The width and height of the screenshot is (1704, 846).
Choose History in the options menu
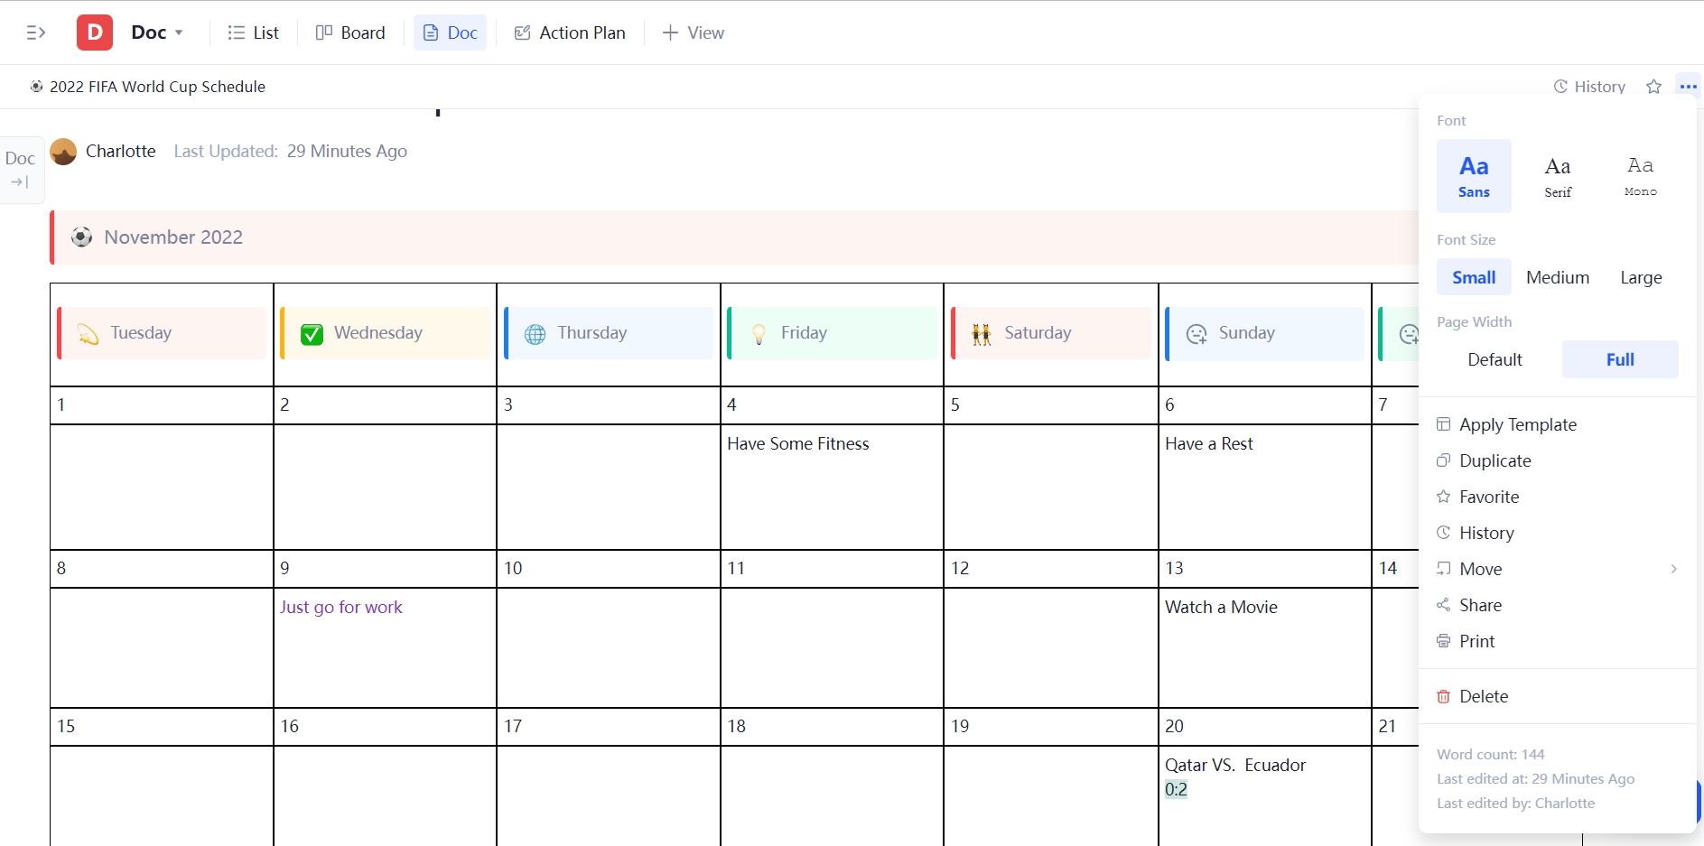[x=1558, y=533]
